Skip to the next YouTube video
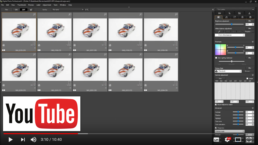 pyautogui.click(x=23, y=140)
